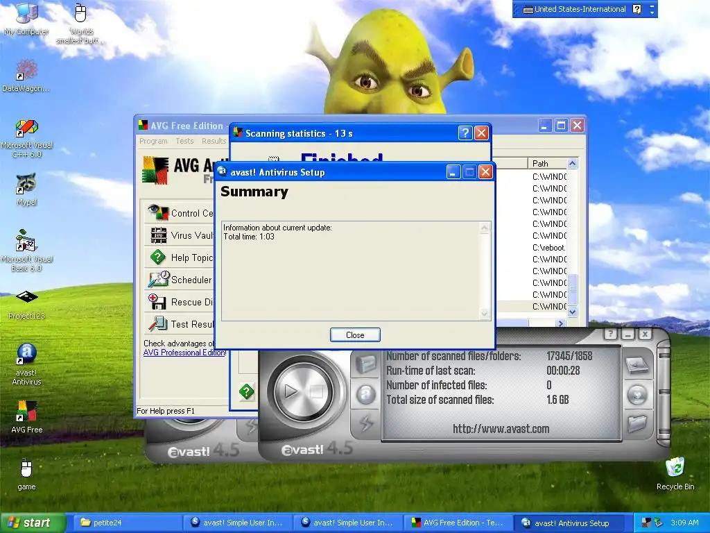Image resolution: width=710 pixels, height=533 pixels.
Task: Open AVG Control Center button
Action: (180, 212)
